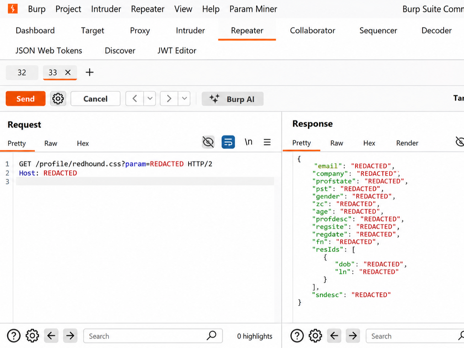Expand the history back dropdown arrow
Image resolution: width=464 pixels, height=348 pixels.
pyautogui.click(x=150, y=99)
